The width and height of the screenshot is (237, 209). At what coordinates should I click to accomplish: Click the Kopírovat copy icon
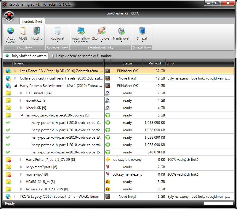click(57, 31)
